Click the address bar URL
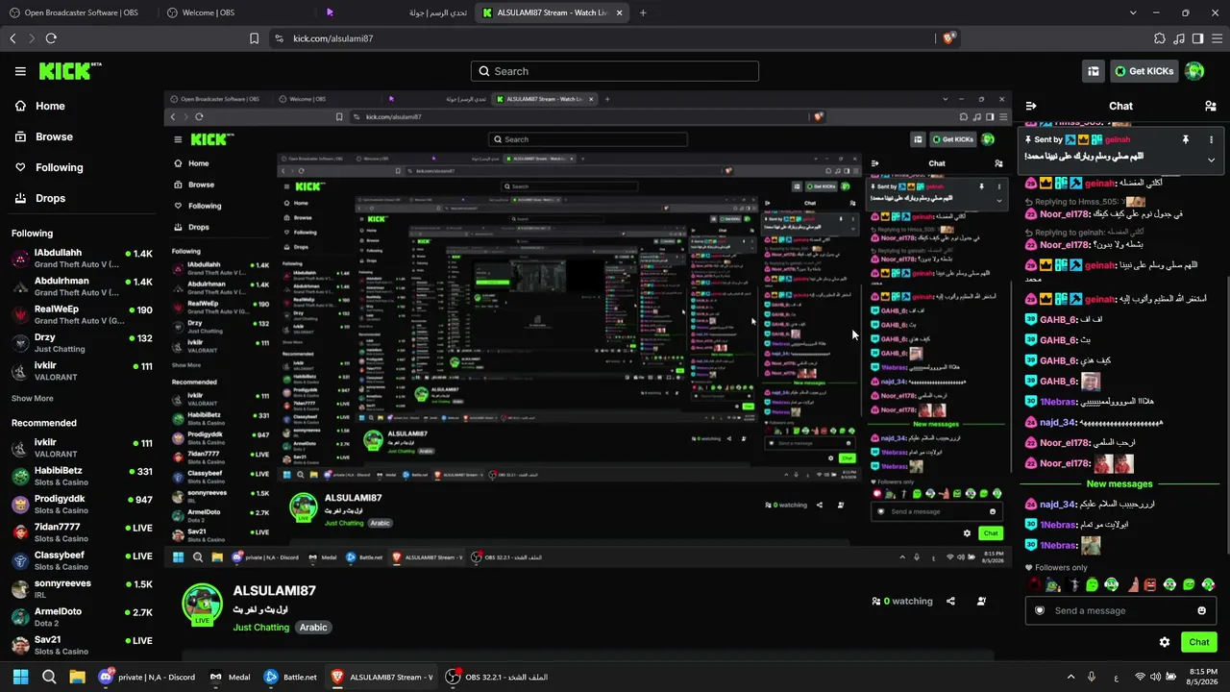The image size is (1230, 692). pos(332,38)
